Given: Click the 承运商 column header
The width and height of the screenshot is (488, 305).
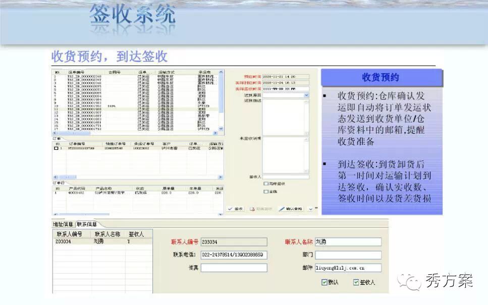Looking at the screenshot, I should (x=204, y=72).
